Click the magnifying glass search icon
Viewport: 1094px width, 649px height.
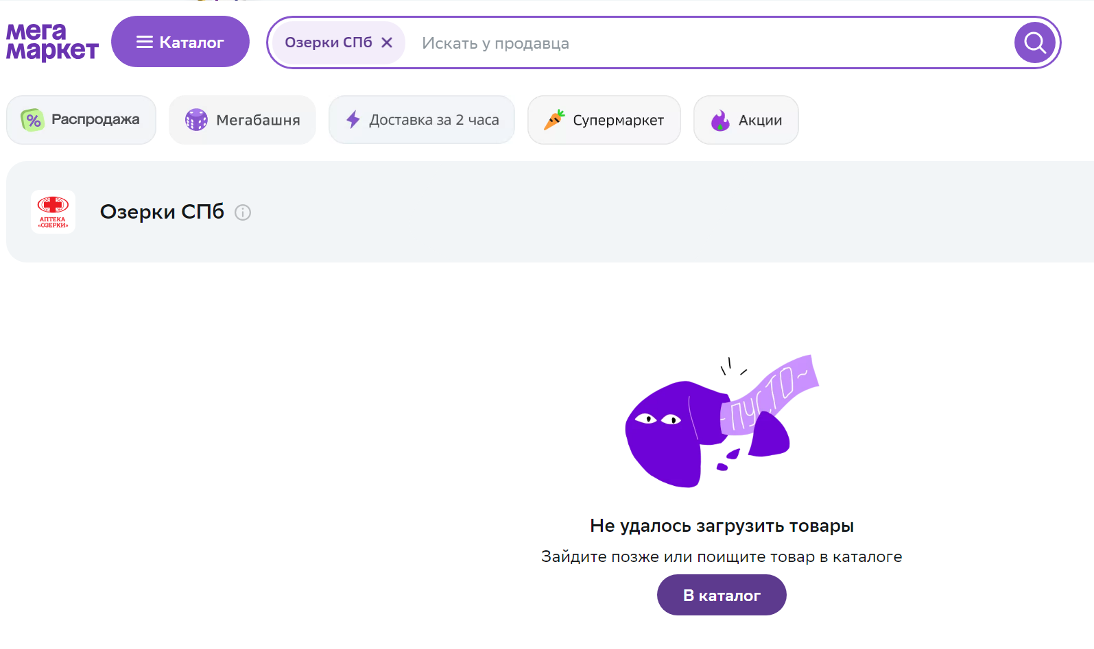[1035, 42]
